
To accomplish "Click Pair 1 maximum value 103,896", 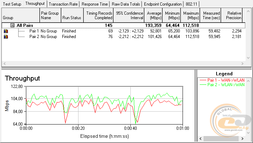I will [192, 31].
